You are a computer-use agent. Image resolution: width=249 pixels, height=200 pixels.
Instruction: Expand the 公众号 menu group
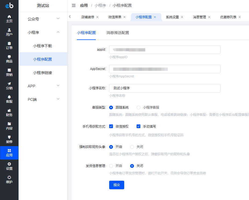coord(43,19)
